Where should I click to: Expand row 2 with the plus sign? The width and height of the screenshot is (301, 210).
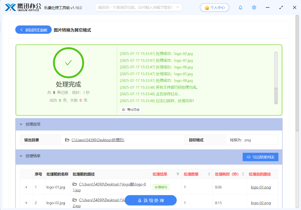point(26,203)
